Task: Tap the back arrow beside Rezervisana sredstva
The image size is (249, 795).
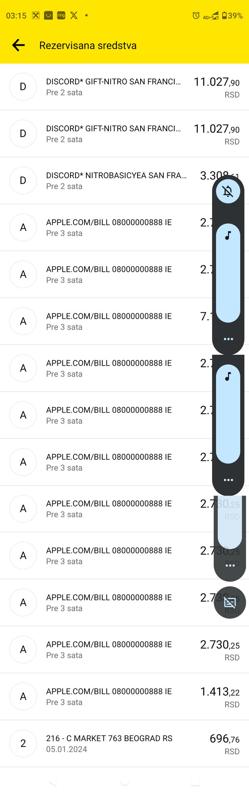Action: pyautogui.click(x=19, y=45)
